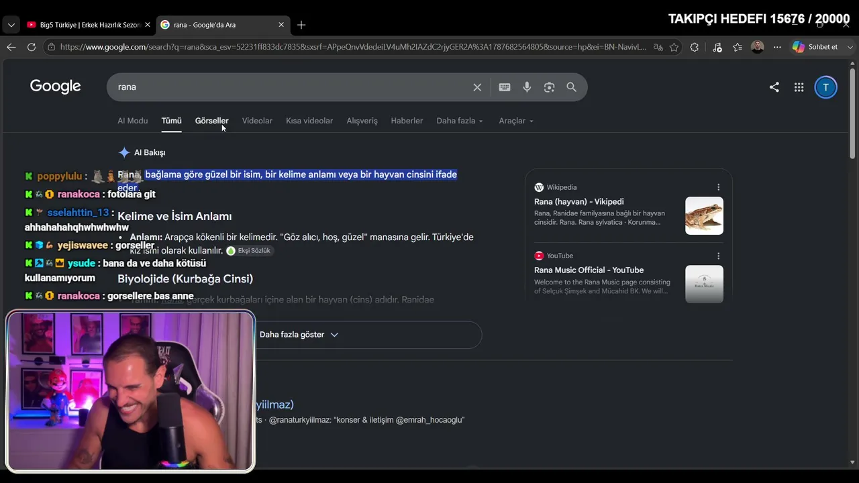Screen dimensions: 859x483
Task: Click the frog thumbnail in the Wikipedia card
Action: pos(704,215)
